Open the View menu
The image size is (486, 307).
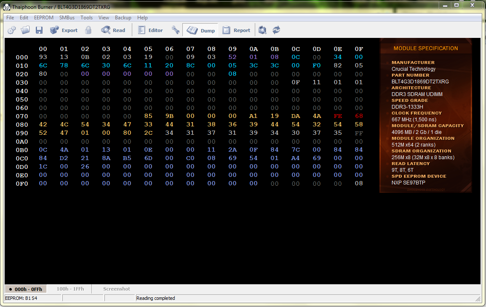(104, 18)
